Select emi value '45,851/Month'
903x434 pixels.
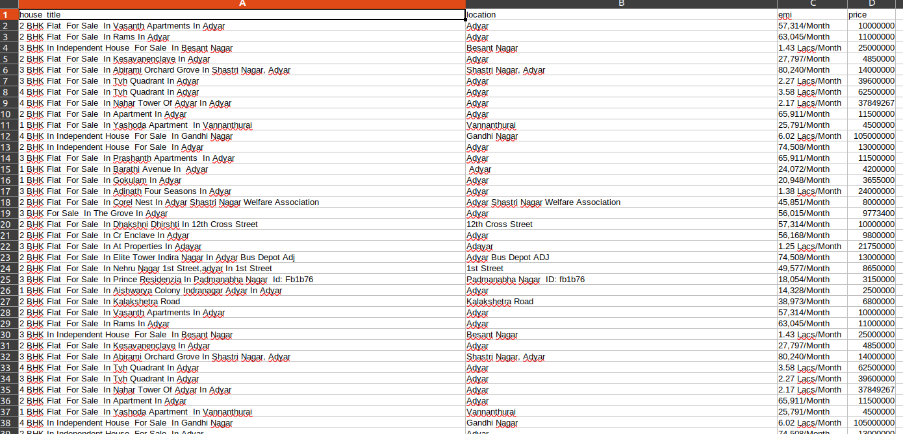(812, 202)
